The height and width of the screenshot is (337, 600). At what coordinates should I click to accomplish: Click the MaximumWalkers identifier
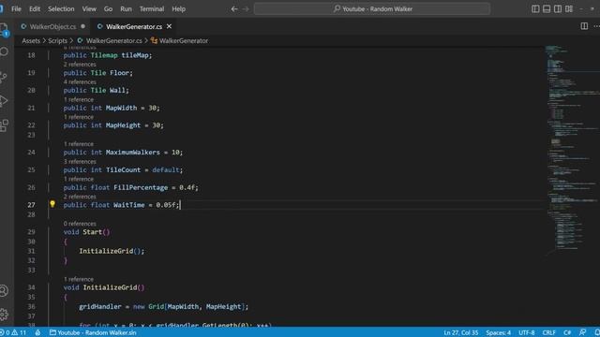[133, 152]
